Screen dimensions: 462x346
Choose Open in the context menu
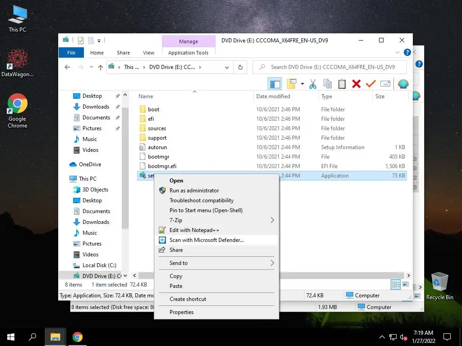click(x=217, y=181)
